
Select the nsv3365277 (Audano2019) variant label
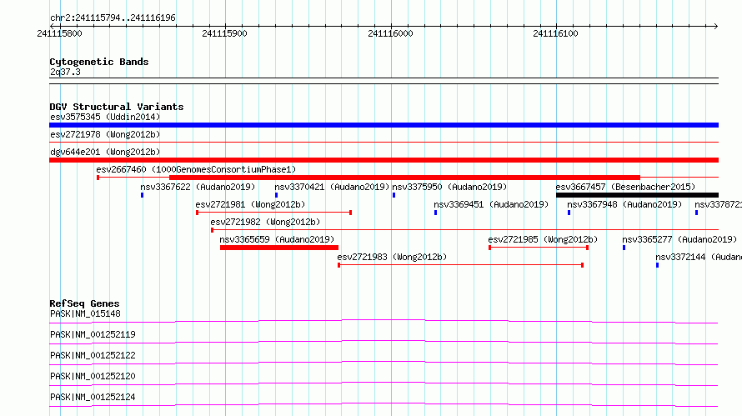(x=679, y=239)
